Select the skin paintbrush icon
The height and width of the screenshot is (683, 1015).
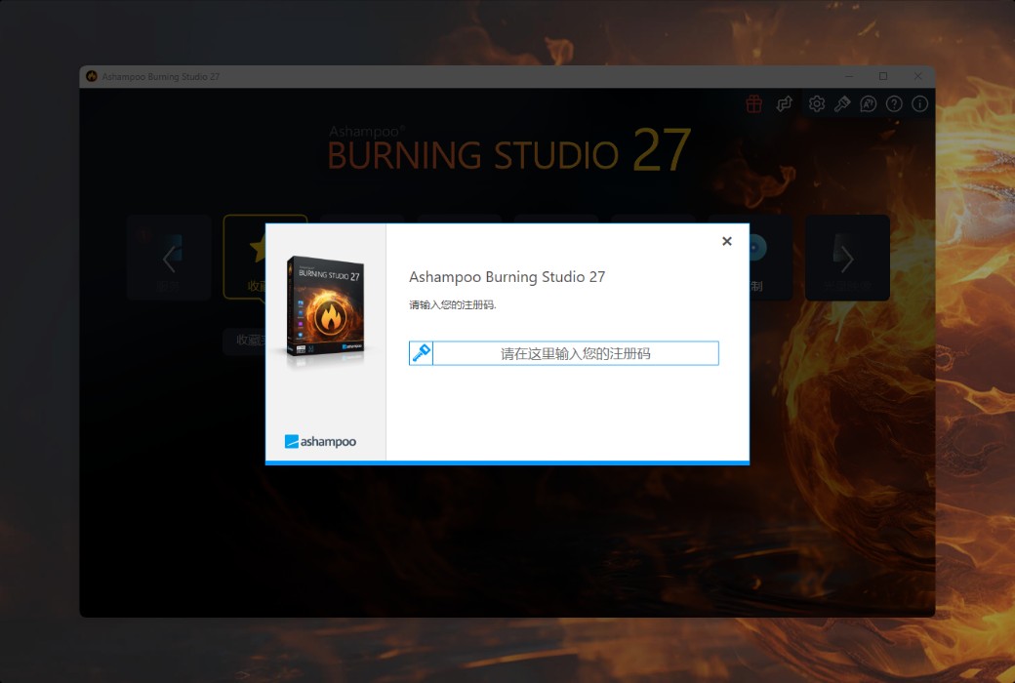[x=842, y=103]
